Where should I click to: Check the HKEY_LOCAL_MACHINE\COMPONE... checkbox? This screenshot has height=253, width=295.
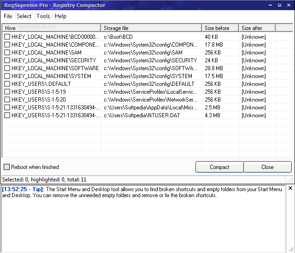[7, 45]
